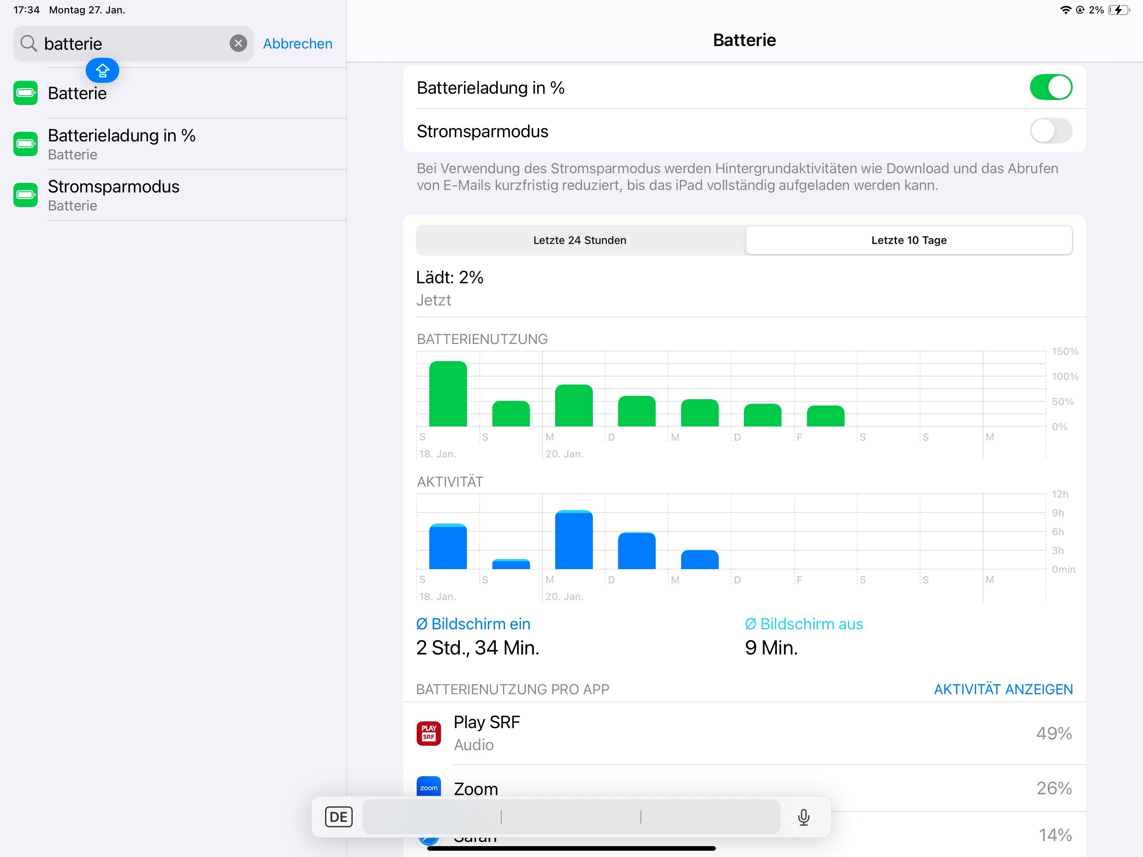Image resolution: width=1143 pixels, height=857 pixels.
Task: Select the 18. Jan. green battery usage bar
Action: [448, 394]
